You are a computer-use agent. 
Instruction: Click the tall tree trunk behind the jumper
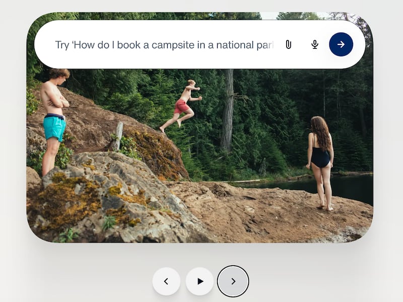click(x=227, y=110)
